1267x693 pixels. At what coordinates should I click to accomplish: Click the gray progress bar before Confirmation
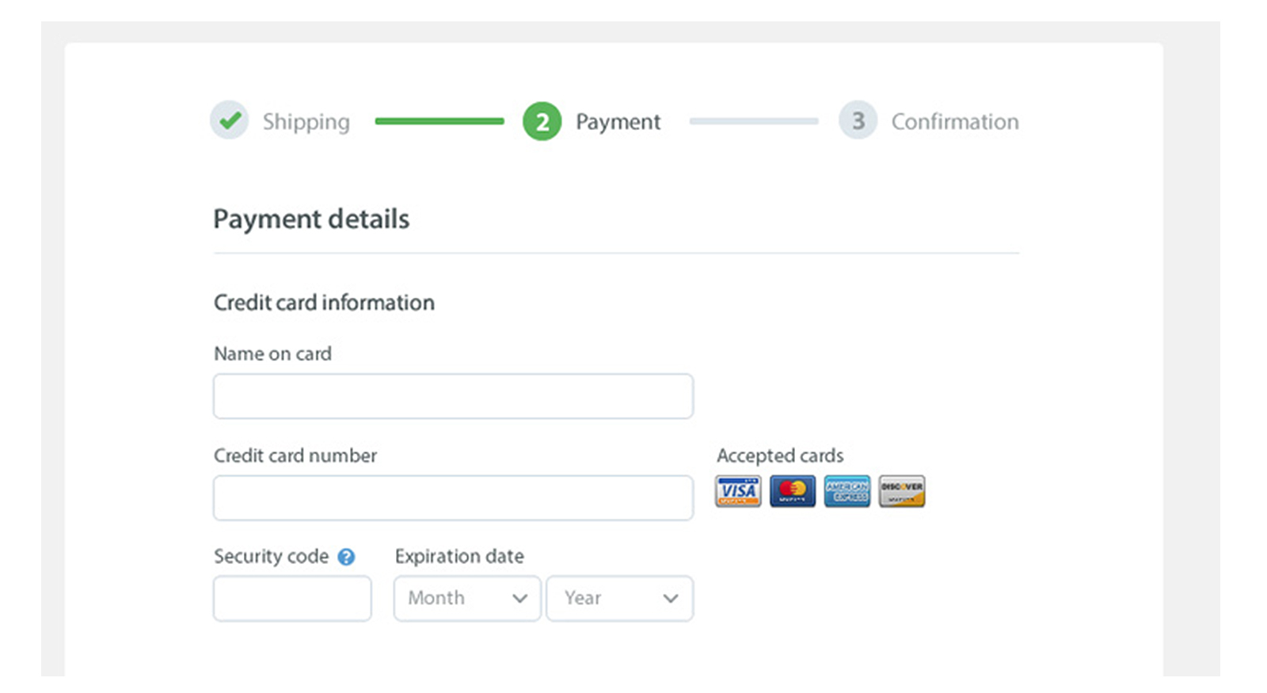pyautogui.click(x=753, y=121)
